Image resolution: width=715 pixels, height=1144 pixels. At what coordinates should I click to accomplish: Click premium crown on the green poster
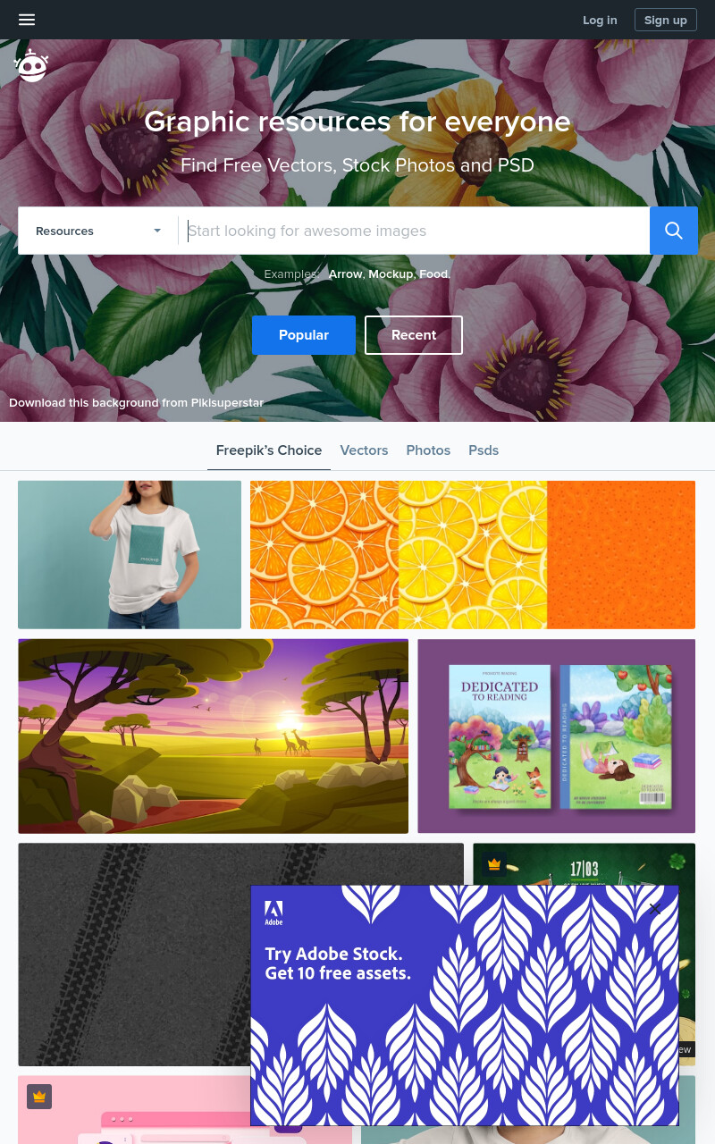pyautogui.click(x=494, y=864)
